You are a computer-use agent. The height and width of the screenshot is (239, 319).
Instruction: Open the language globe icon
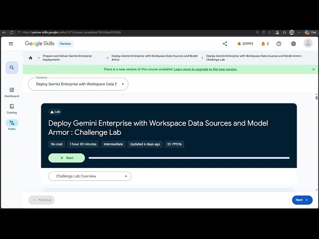(294, 44)
